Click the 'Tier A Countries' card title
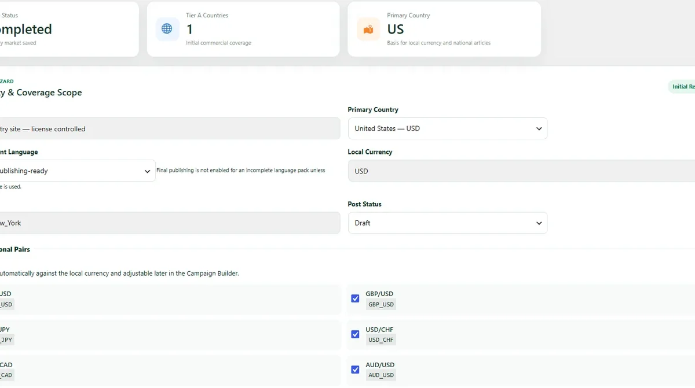 pos(207,16)
